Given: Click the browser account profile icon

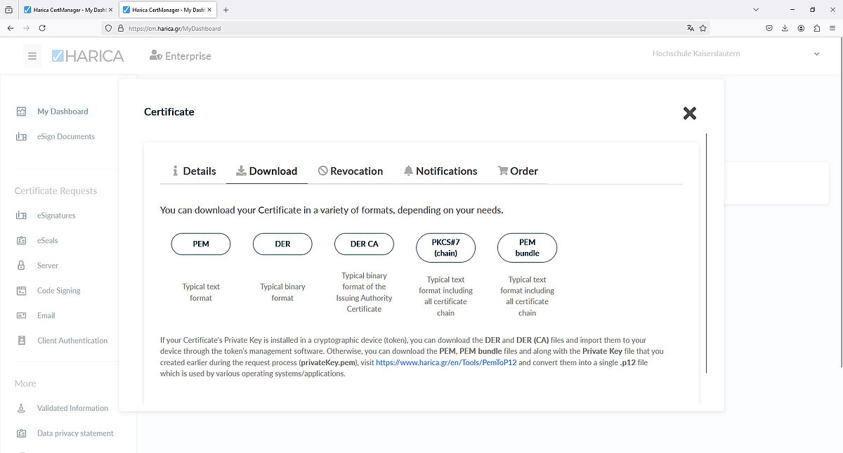Looking at the screenshot, I should tap(801, 28).
